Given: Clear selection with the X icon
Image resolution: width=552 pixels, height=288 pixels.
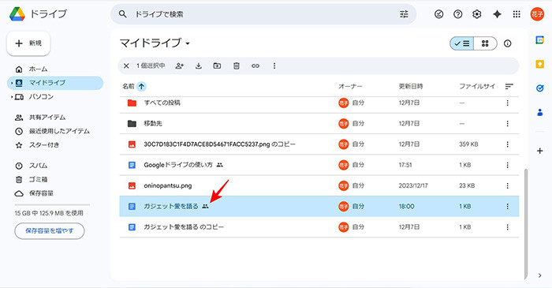Looking at the screenshot, I should pyautogui.click(x=126, y=65).
